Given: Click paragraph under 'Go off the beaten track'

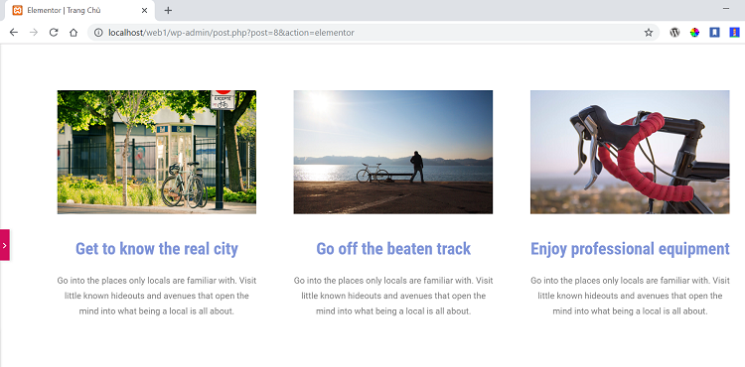Looking at the screenshot, I should 393,296.
